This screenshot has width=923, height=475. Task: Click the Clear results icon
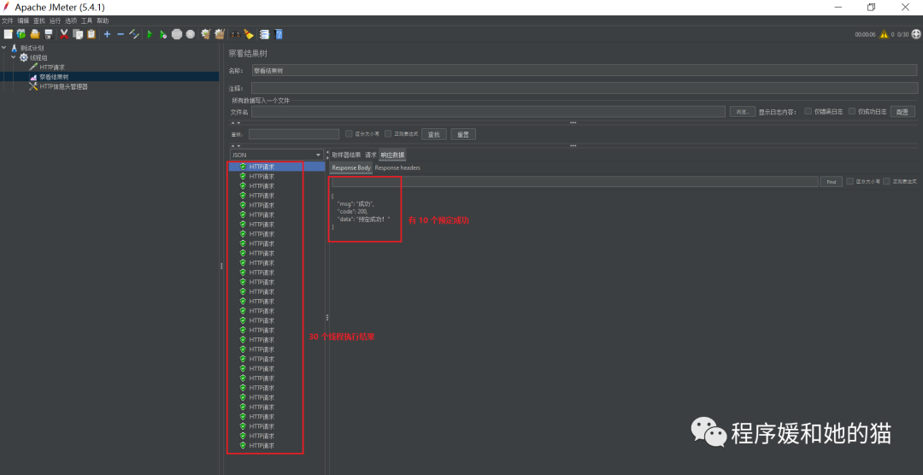205,34
